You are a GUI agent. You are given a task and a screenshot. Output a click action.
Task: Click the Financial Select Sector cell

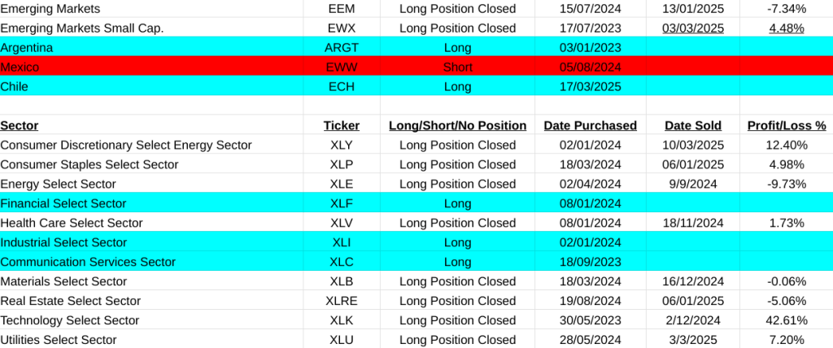pyautogui.click(x=63, y=203)
